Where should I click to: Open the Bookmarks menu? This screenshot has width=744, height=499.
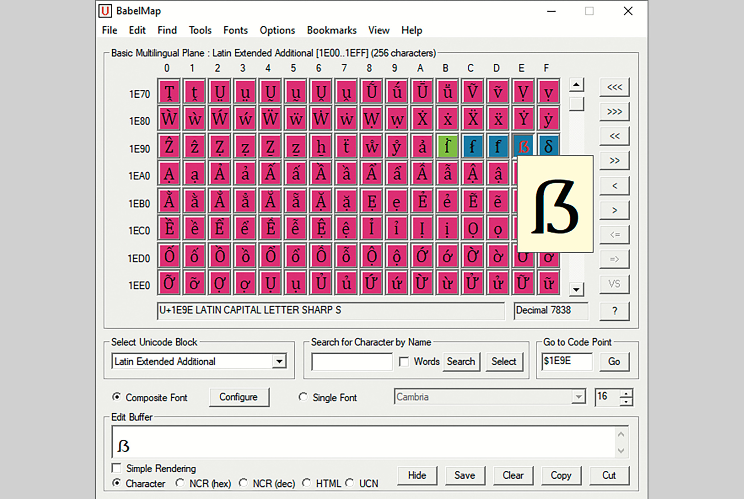pyautogui.click(x=331, y=30)
